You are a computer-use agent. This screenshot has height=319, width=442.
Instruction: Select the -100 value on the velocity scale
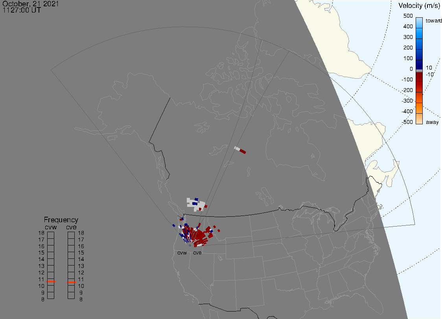pos(407,79)
